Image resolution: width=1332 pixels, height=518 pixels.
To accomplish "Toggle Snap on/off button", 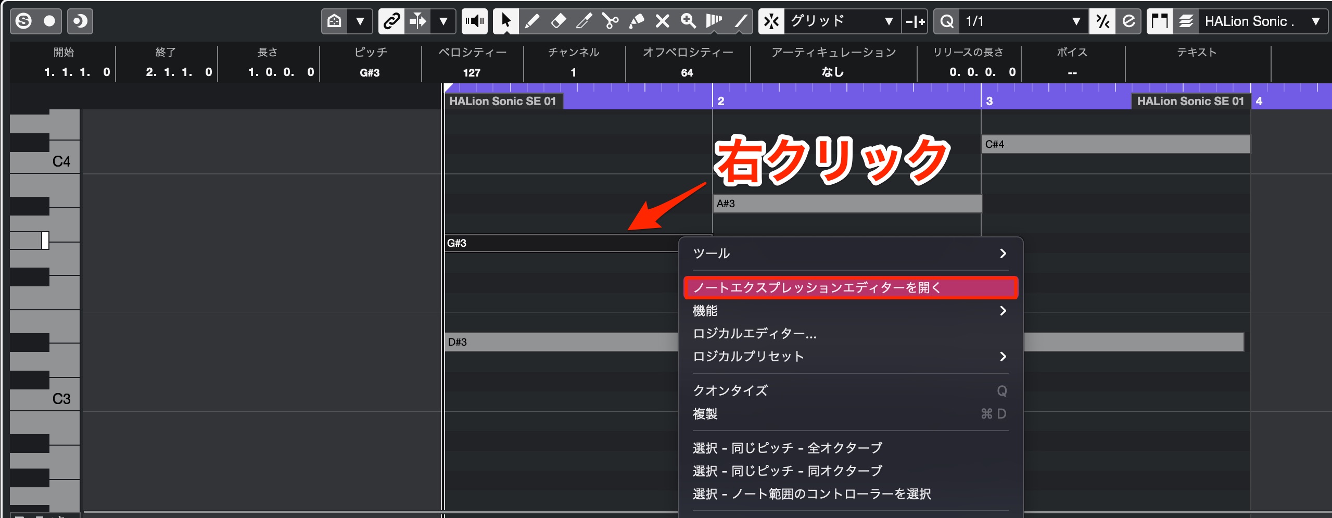I will coord(771,21).
